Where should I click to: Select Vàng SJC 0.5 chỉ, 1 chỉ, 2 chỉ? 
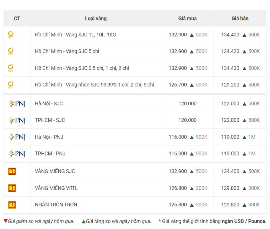click(97, 68)
